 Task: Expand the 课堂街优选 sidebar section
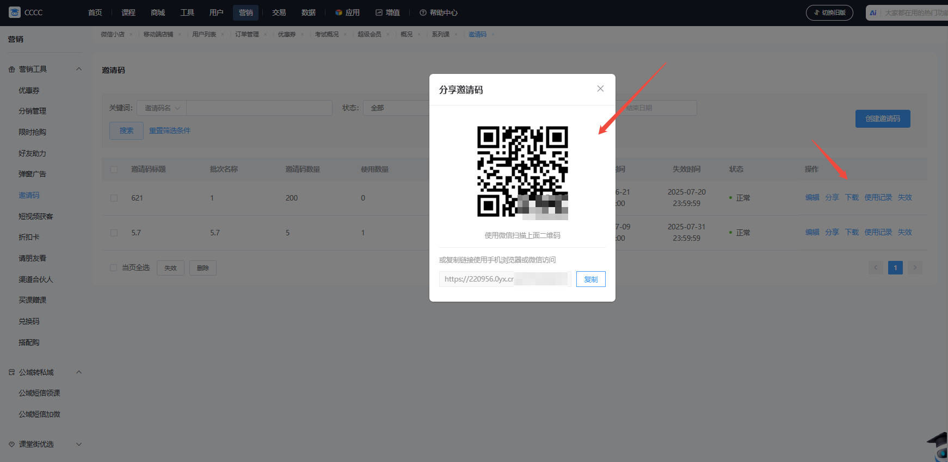click(x=79, y=444)
